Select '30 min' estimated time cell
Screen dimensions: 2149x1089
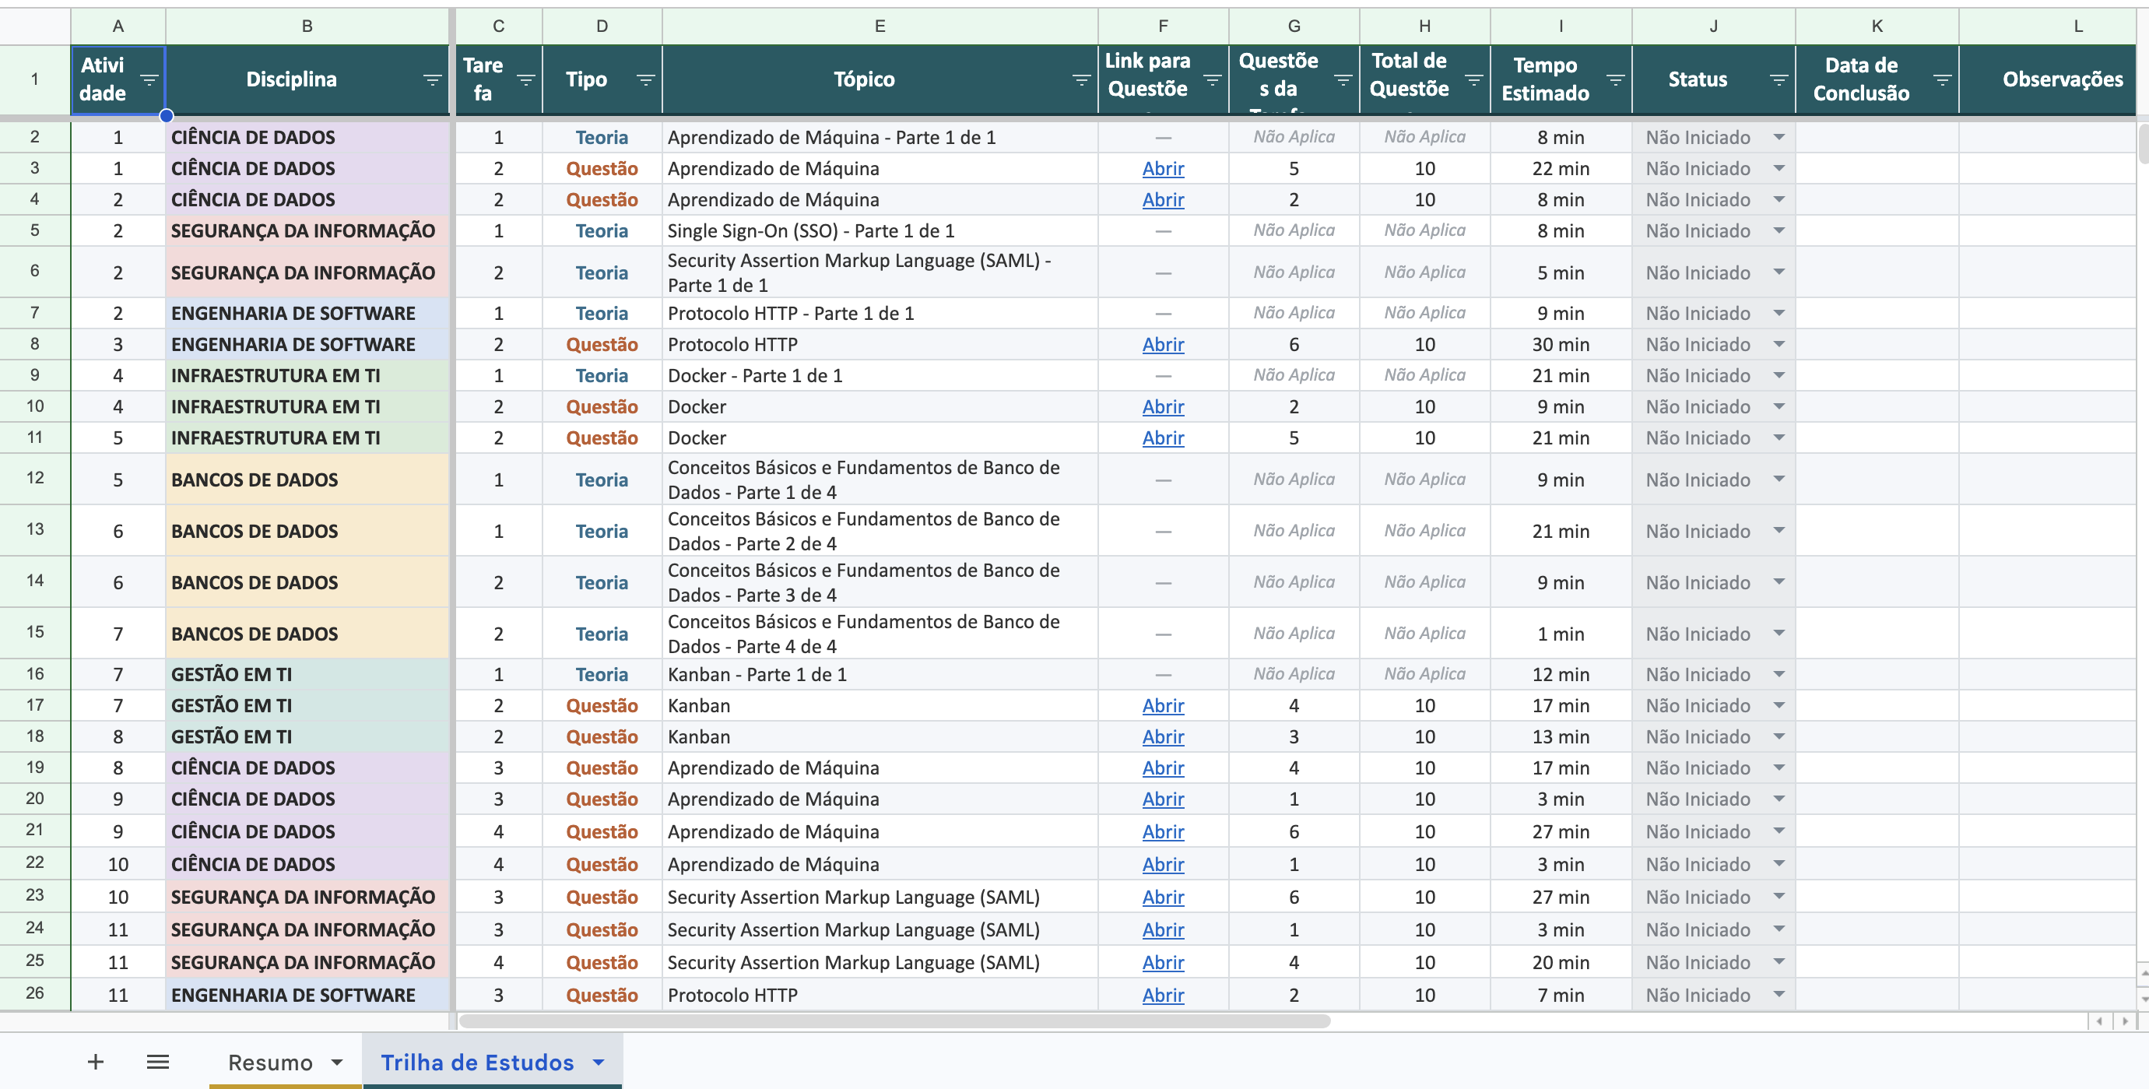[1561, 345]
